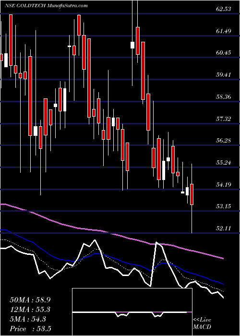Click the 62.53 price axis label
Viewport: 240px width, 336px height.
[x=224, y=9]
